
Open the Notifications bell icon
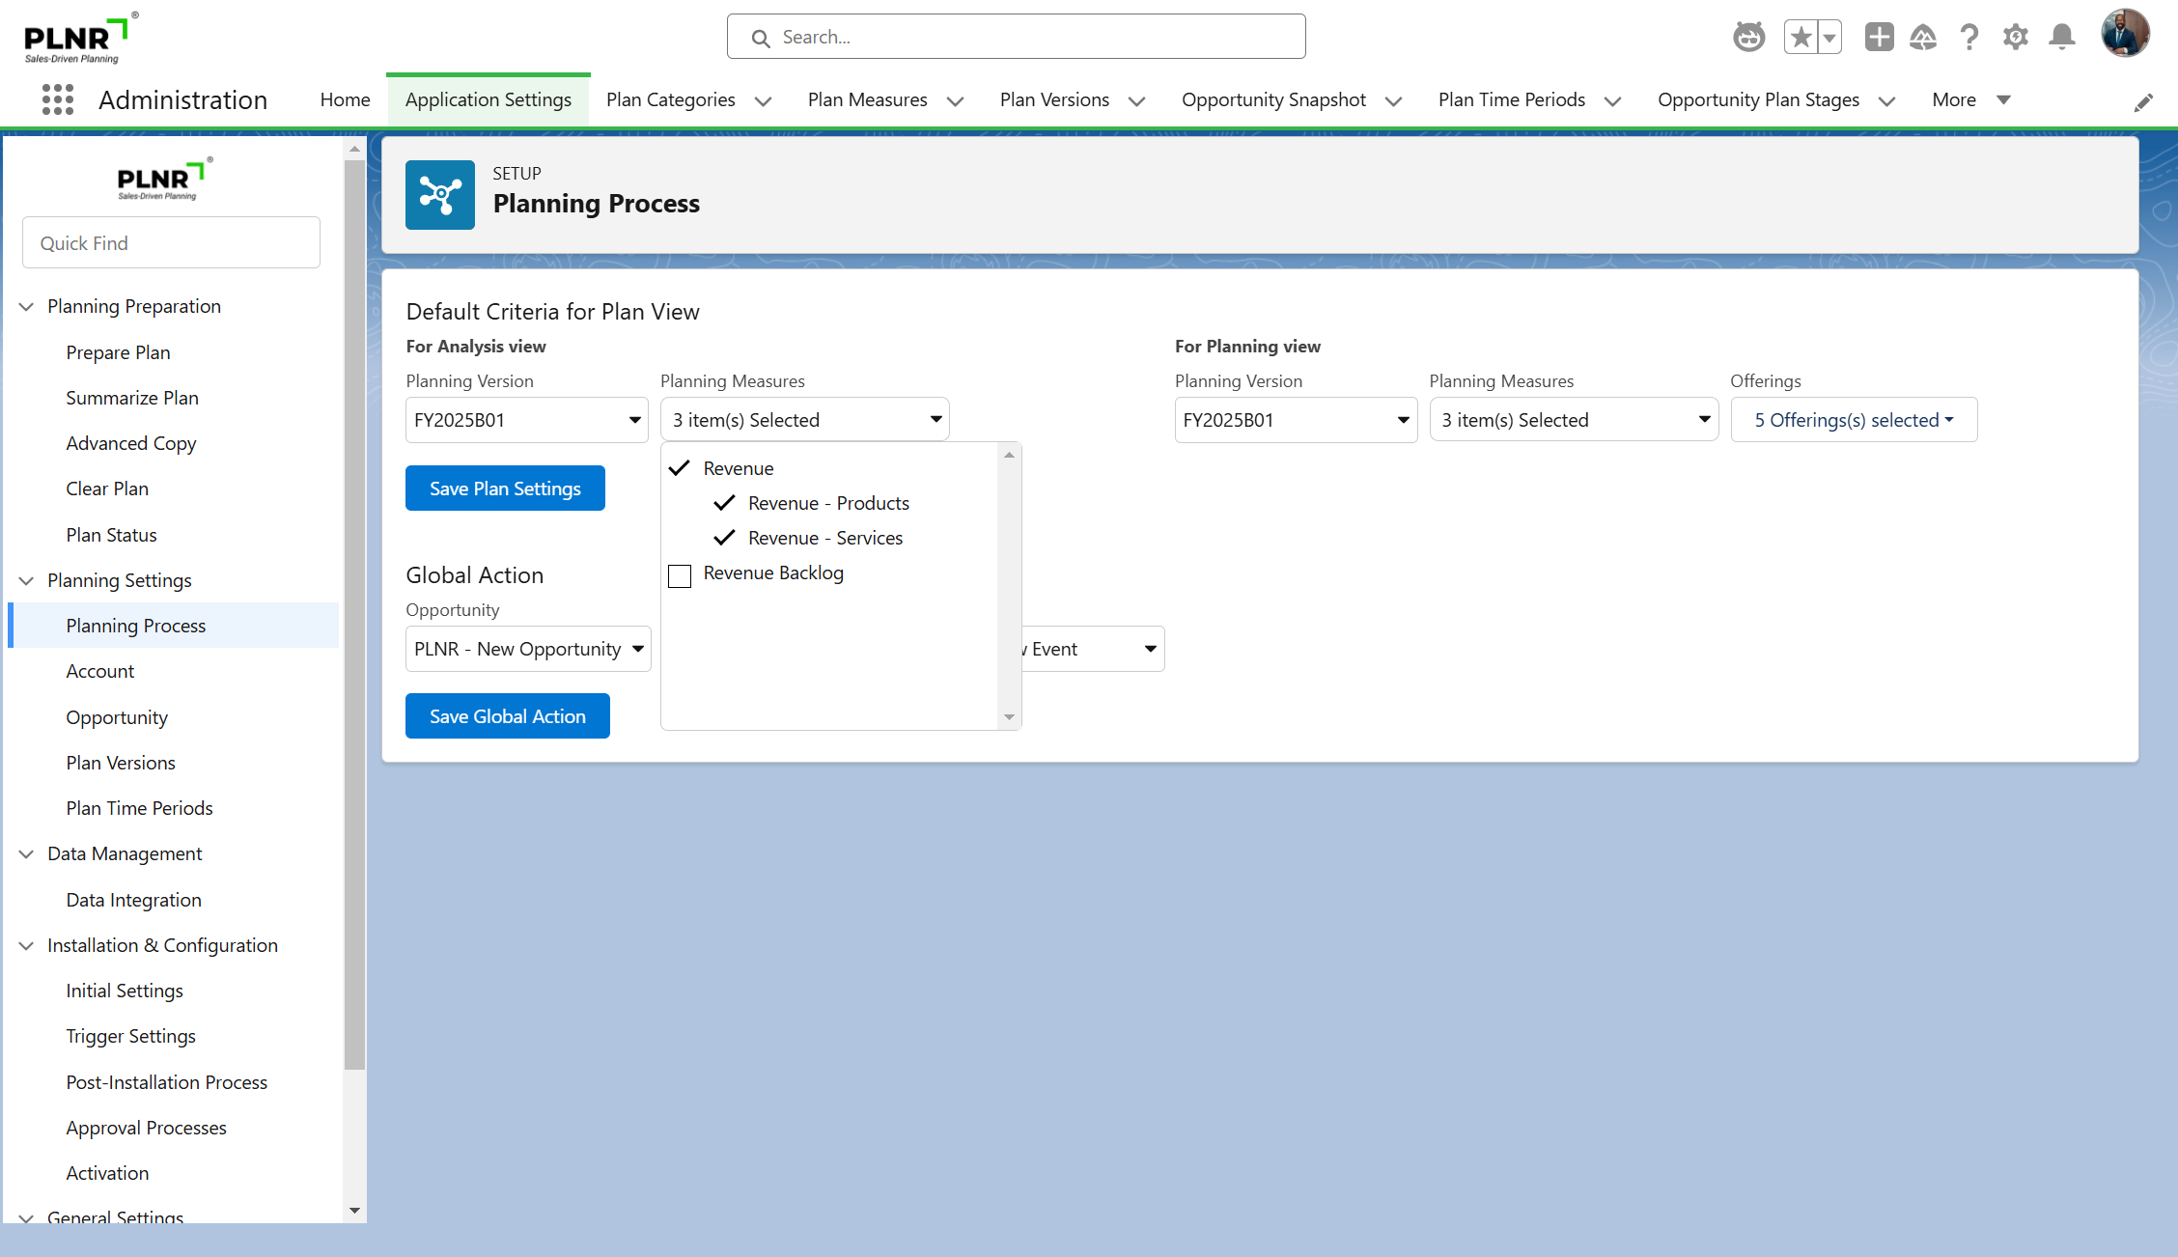point(2062,37)
